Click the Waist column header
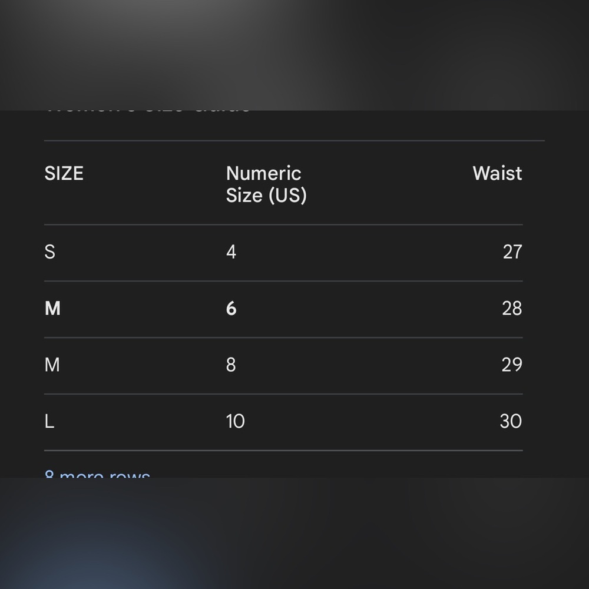Viewport: 589px width, 589px height. click(497, 174)
